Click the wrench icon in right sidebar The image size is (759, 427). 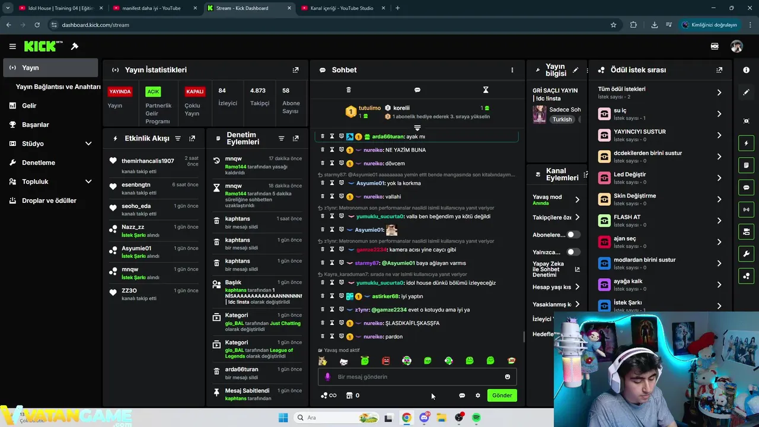(x=746, y=254)
